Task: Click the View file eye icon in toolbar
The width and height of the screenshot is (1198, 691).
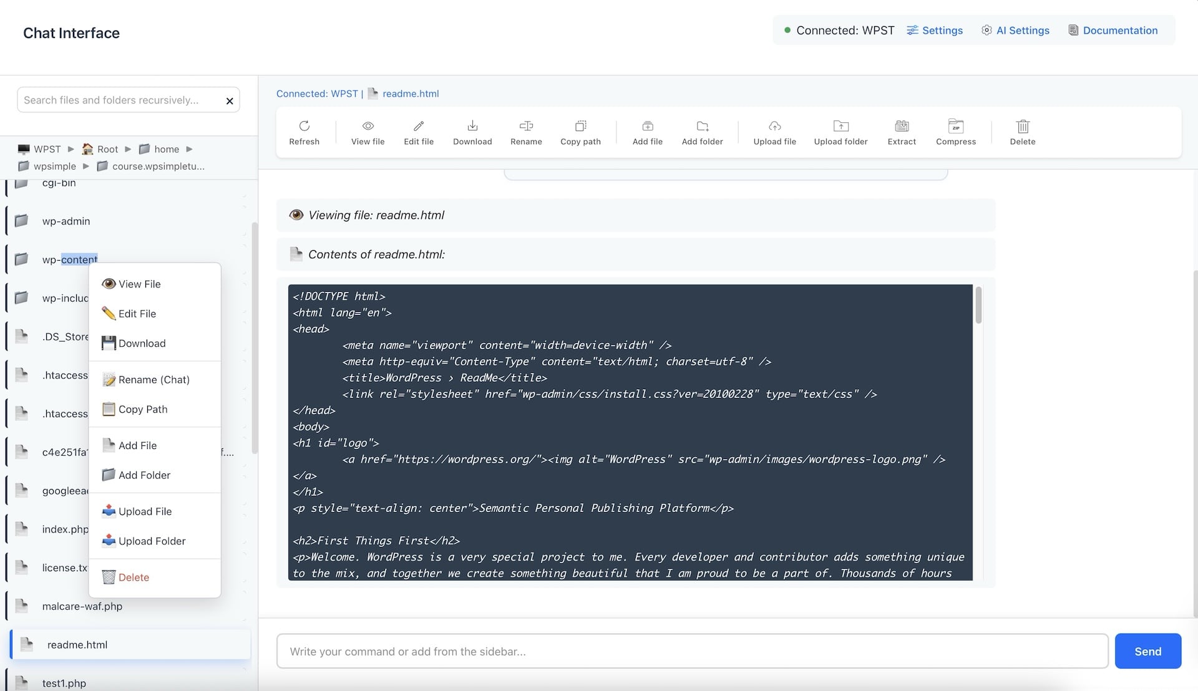Action: (x=368, y=126)
